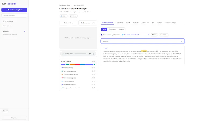Jump to Pivot back to agenda scene
The height and width of the screenshot is (121, 215).
coord(78,78)
